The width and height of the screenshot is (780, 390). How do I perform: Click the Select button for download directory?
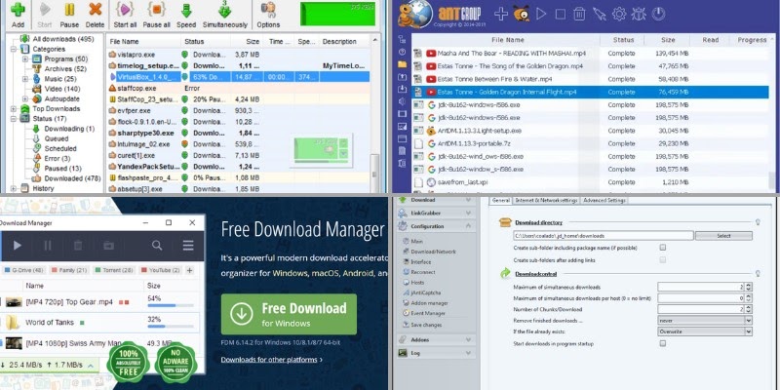pos(723,236)
